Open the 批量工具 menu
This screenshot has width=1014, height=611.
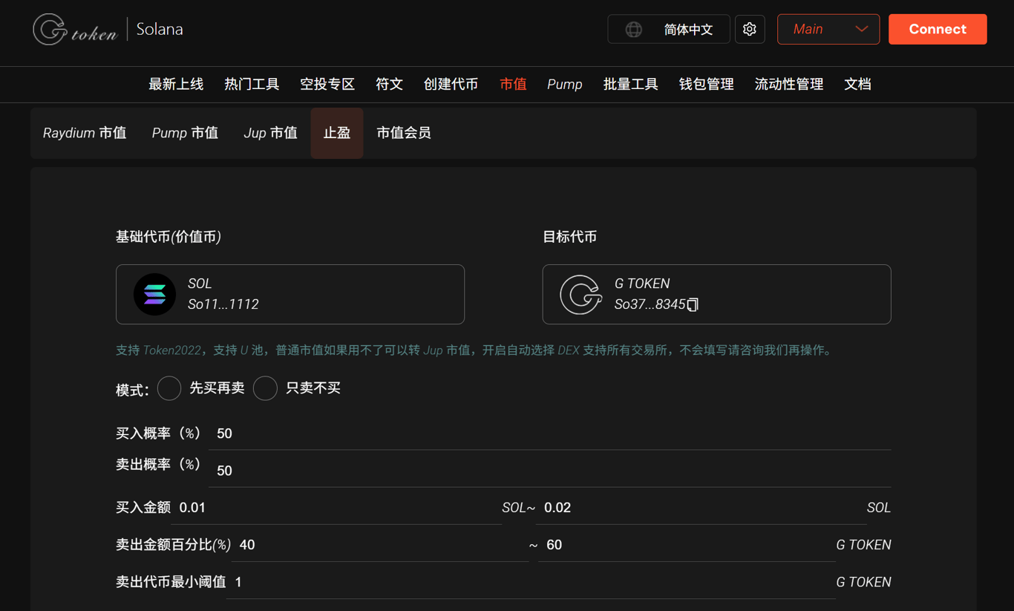630,85
